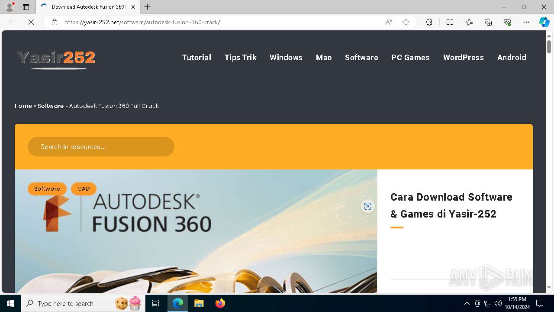Follow the Software breadcrumb link
This screenshot has width=554, height=312.
pyautogui.click(x=51, y=106)
